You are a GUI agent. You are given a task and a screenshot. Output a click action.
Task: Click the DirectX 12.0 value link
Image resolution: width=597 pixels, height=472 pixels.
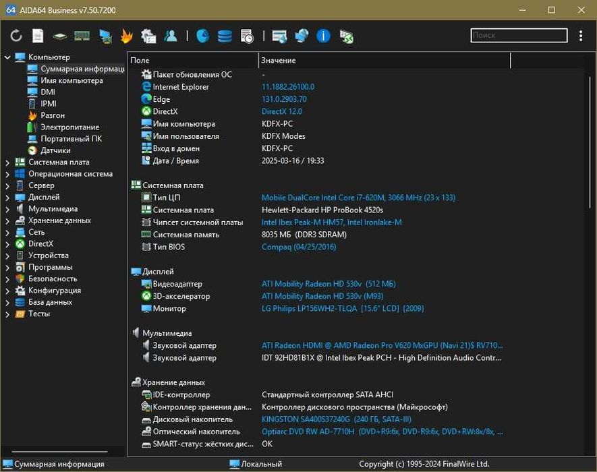[281, 111]
